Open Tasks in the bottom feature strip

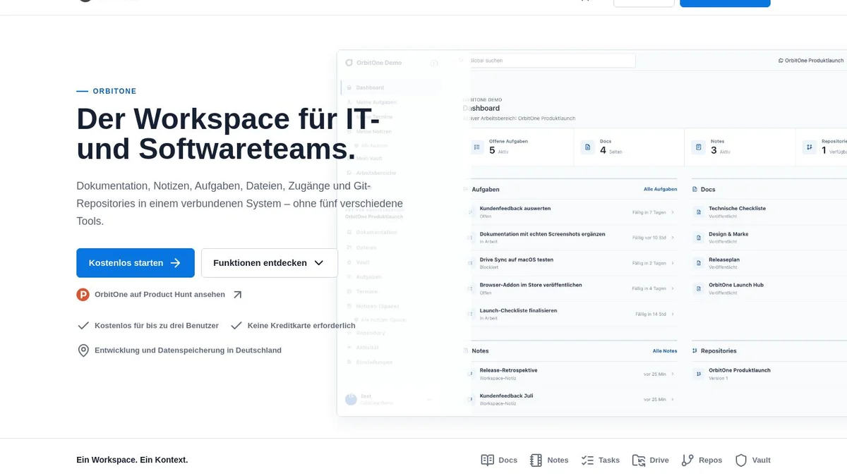601,460
